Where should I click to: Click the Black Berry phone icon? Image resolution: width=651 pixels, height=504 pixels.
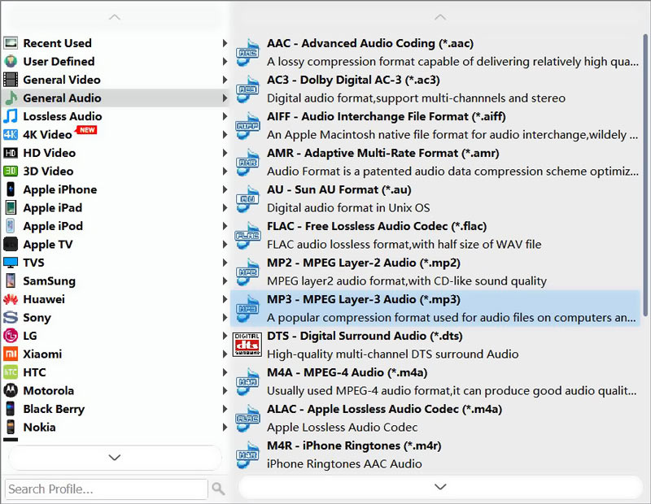tap(11, 409)
